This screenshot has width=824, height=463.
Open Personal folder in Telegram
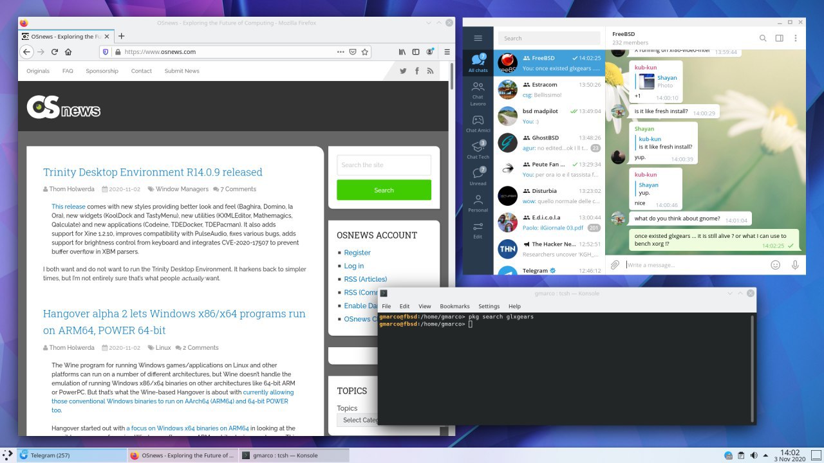[478, 203]
